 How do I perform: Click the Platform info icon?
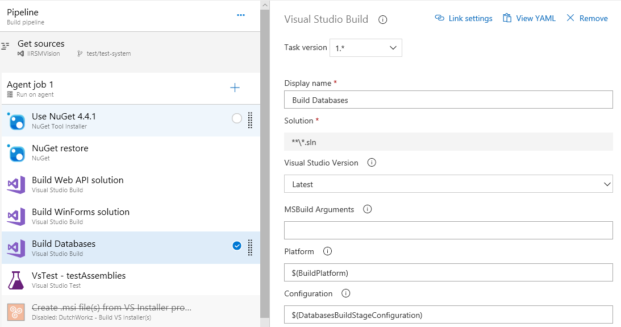click(327, 251)
